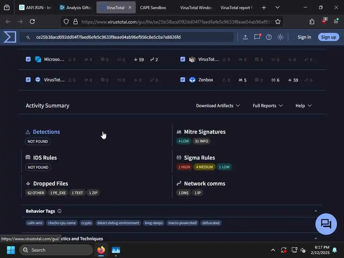Switch to the Analysis Giftc tab
Image resolution: width=344 pixels, height=258 pixels.
pos(76,8)
